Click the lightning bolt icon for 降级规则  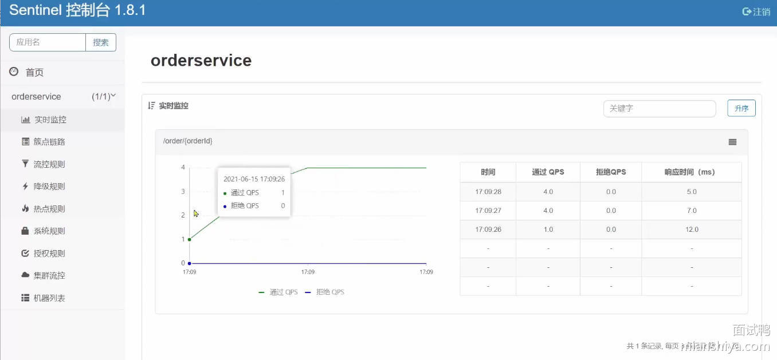coord(25,187)
